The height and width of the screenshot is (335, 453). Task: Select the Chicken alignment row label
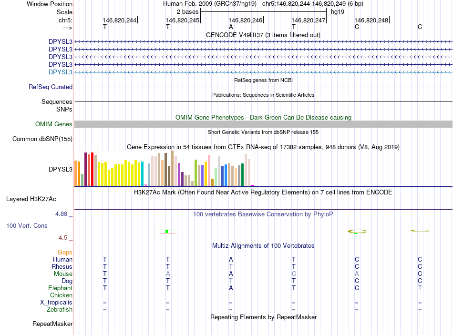pos(61,295)
